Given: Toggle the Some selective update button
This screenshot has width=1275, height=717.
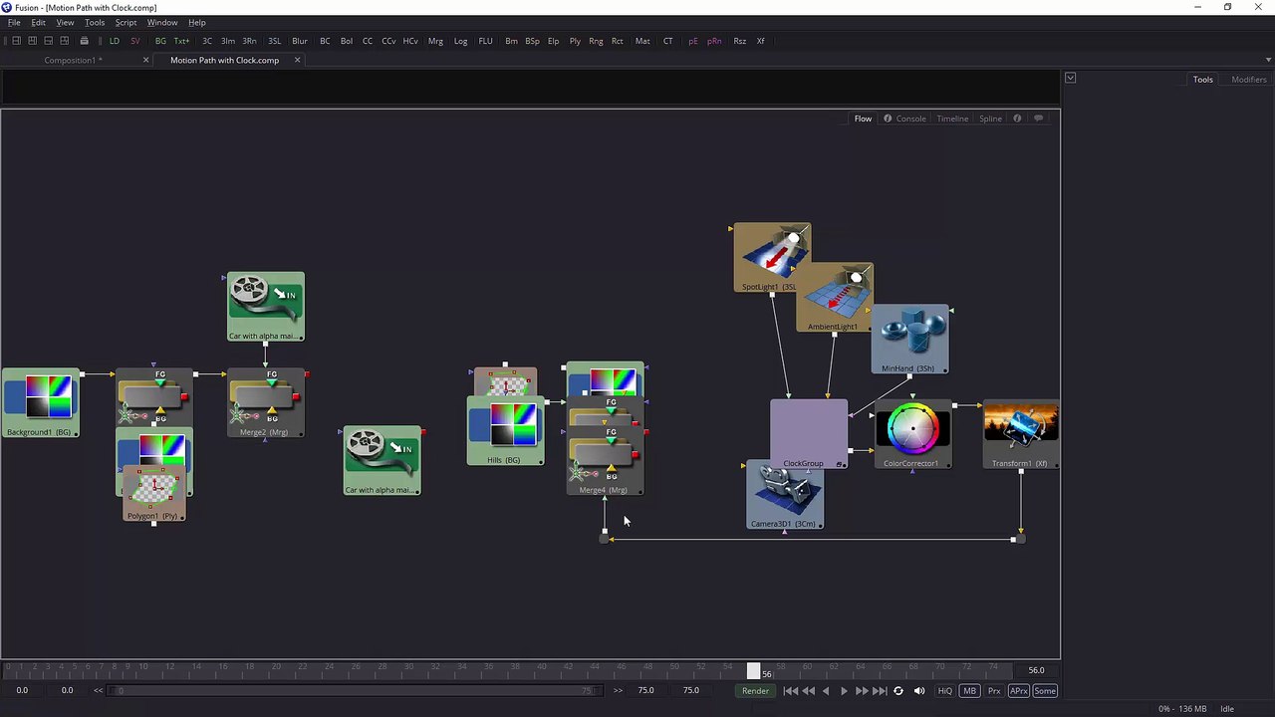Looking at the screenshot, I should (1045, 691).
